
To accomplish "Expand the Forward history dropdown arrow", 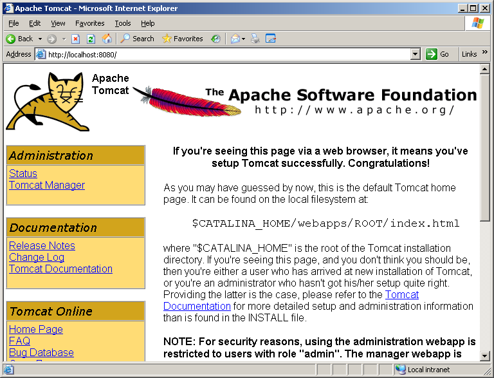I will pyautogui.click(x=64, y=39).
